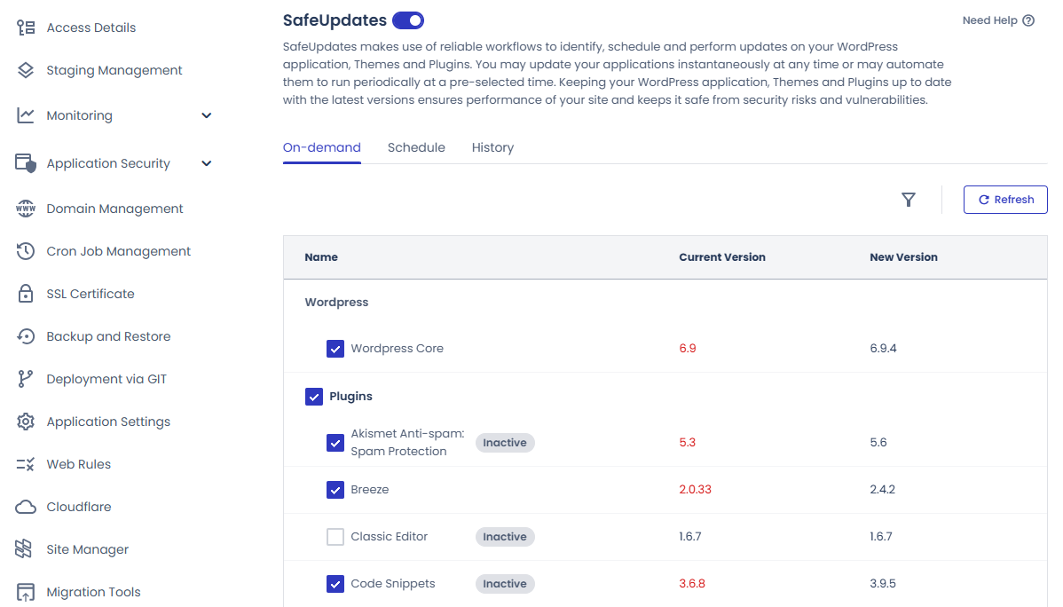The image size is (1063, 607).
Task: Open Site Manager from sidebar
Action: coord(88,549)
